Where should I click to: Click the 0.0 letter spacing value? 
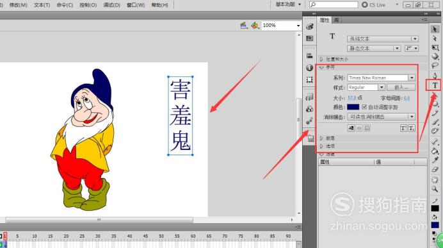pyautogui.click(x=407, y=98)
